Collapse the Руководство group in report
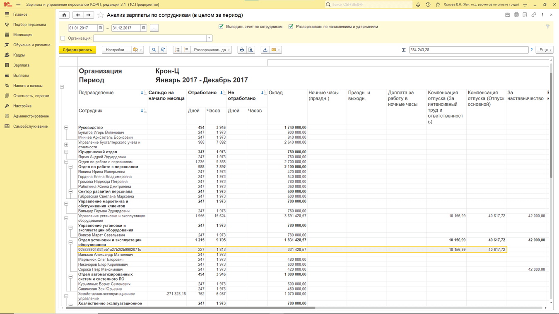The height and width of the screenshot is (314, 559). click(x=66, y=128)
